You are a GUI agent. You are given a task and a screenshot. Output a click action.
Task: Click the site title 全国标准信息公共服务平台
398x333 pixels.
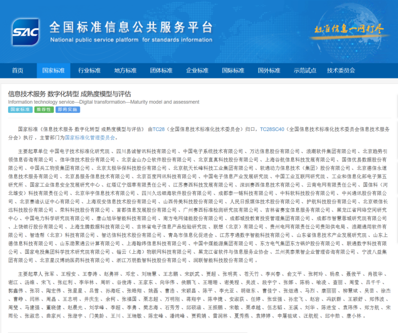point(131,27)
